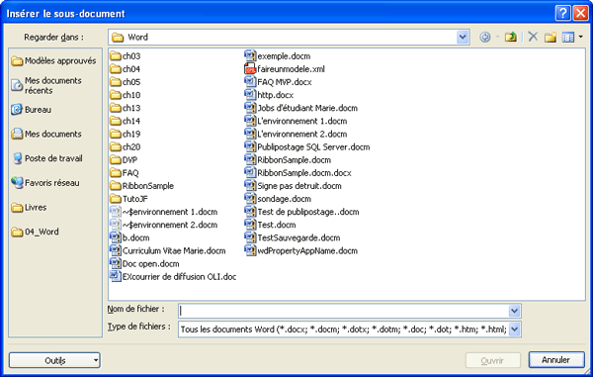Expand the Type de fichiers dropdown arrow

click(x=514, y=330)
